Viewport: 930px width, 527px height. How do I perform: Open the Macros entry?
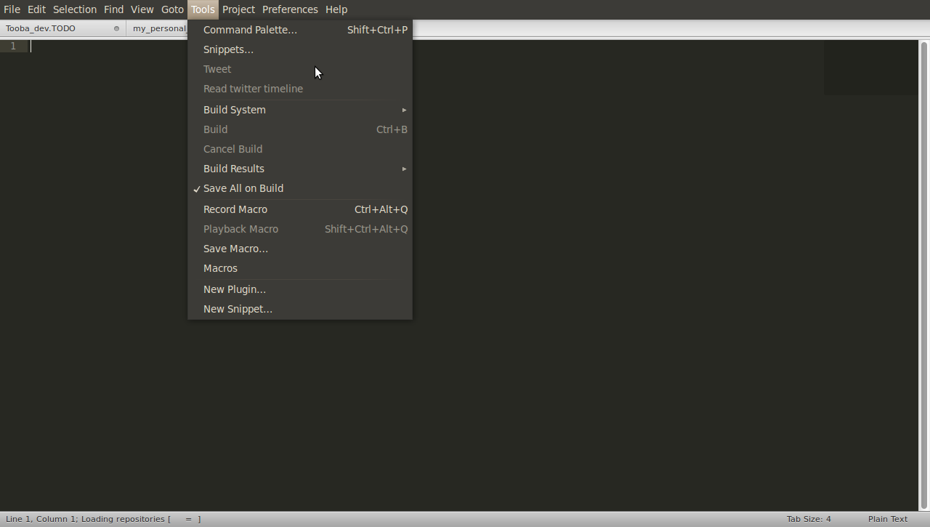[x=300, y=268]
